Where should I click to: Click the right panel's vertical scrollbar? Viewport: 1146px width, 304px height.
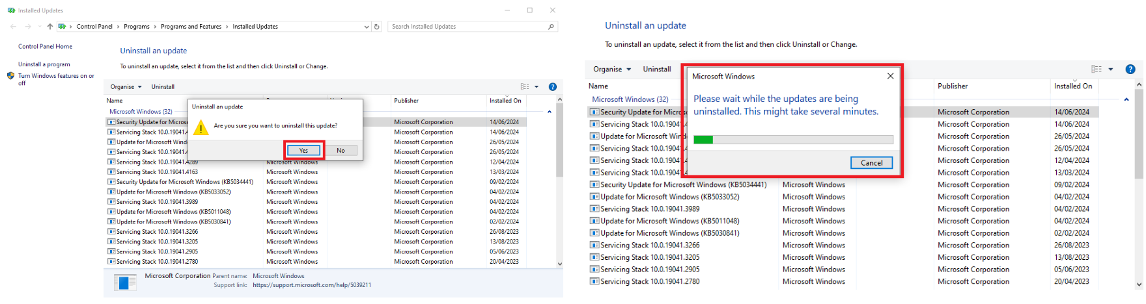pyautogui.click(x=1139, y=133)
